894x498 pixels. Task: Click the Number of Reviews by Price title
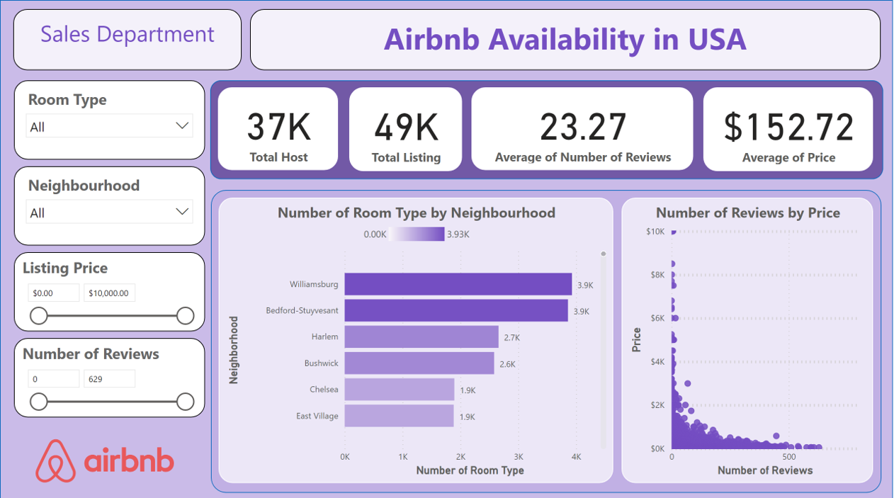(x=748, y=213)
